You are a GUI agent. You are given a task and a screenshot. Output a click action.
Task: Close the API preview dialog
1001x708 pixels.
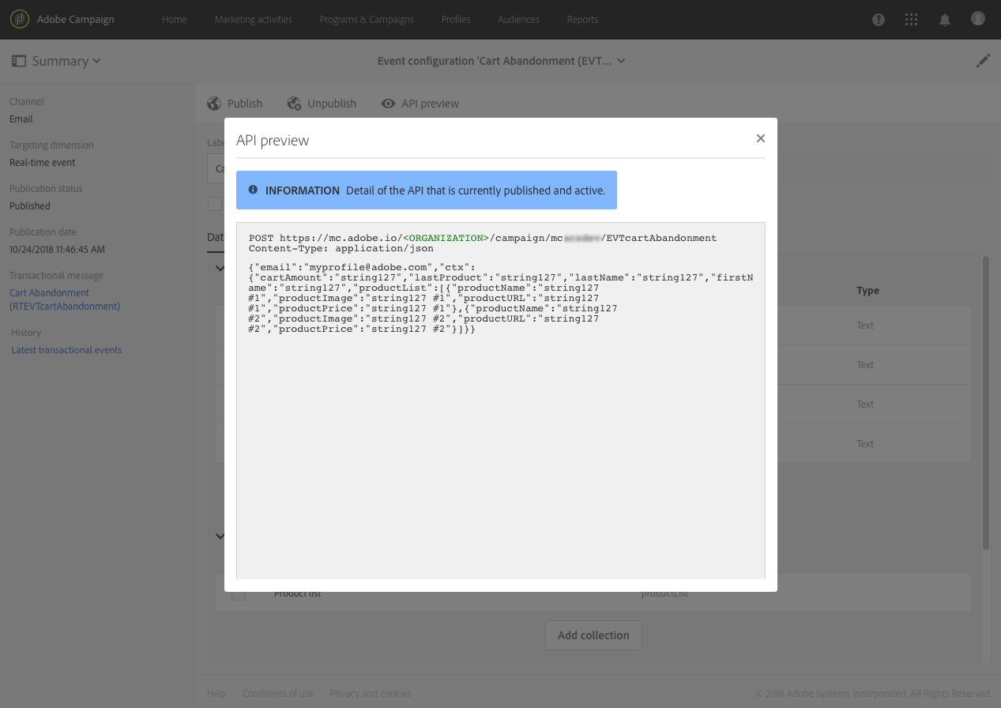(x=761, y=138)
